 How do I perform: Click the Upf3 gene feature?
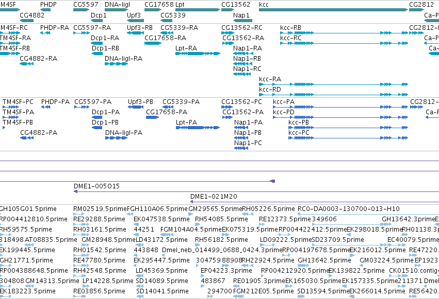click(x=135, y=21)
